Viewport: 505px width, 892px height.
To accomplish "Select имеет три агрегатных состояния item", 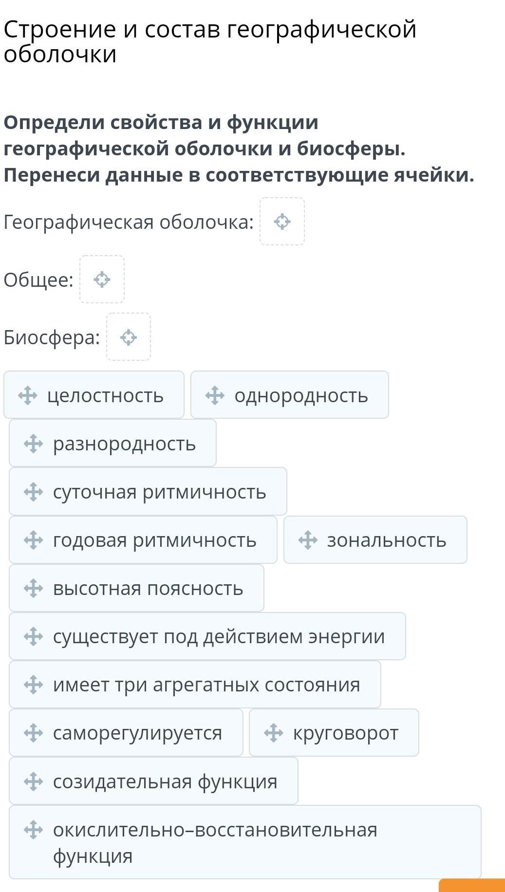I will [x=195, y=685].
